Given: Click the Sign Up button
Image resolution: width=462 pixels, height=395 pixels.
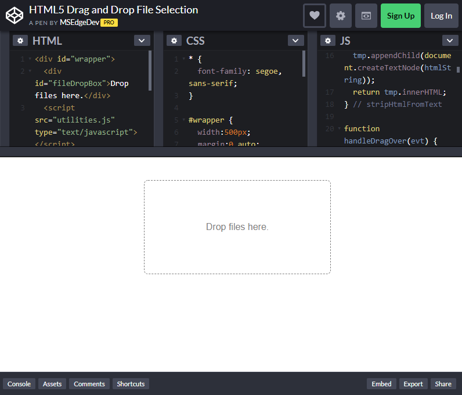Looking at the screenshot, I should coord(400,16).
